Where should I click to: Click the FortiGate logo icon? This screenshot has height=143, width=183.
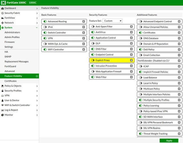pyautogui.click(x=3, y=3)
